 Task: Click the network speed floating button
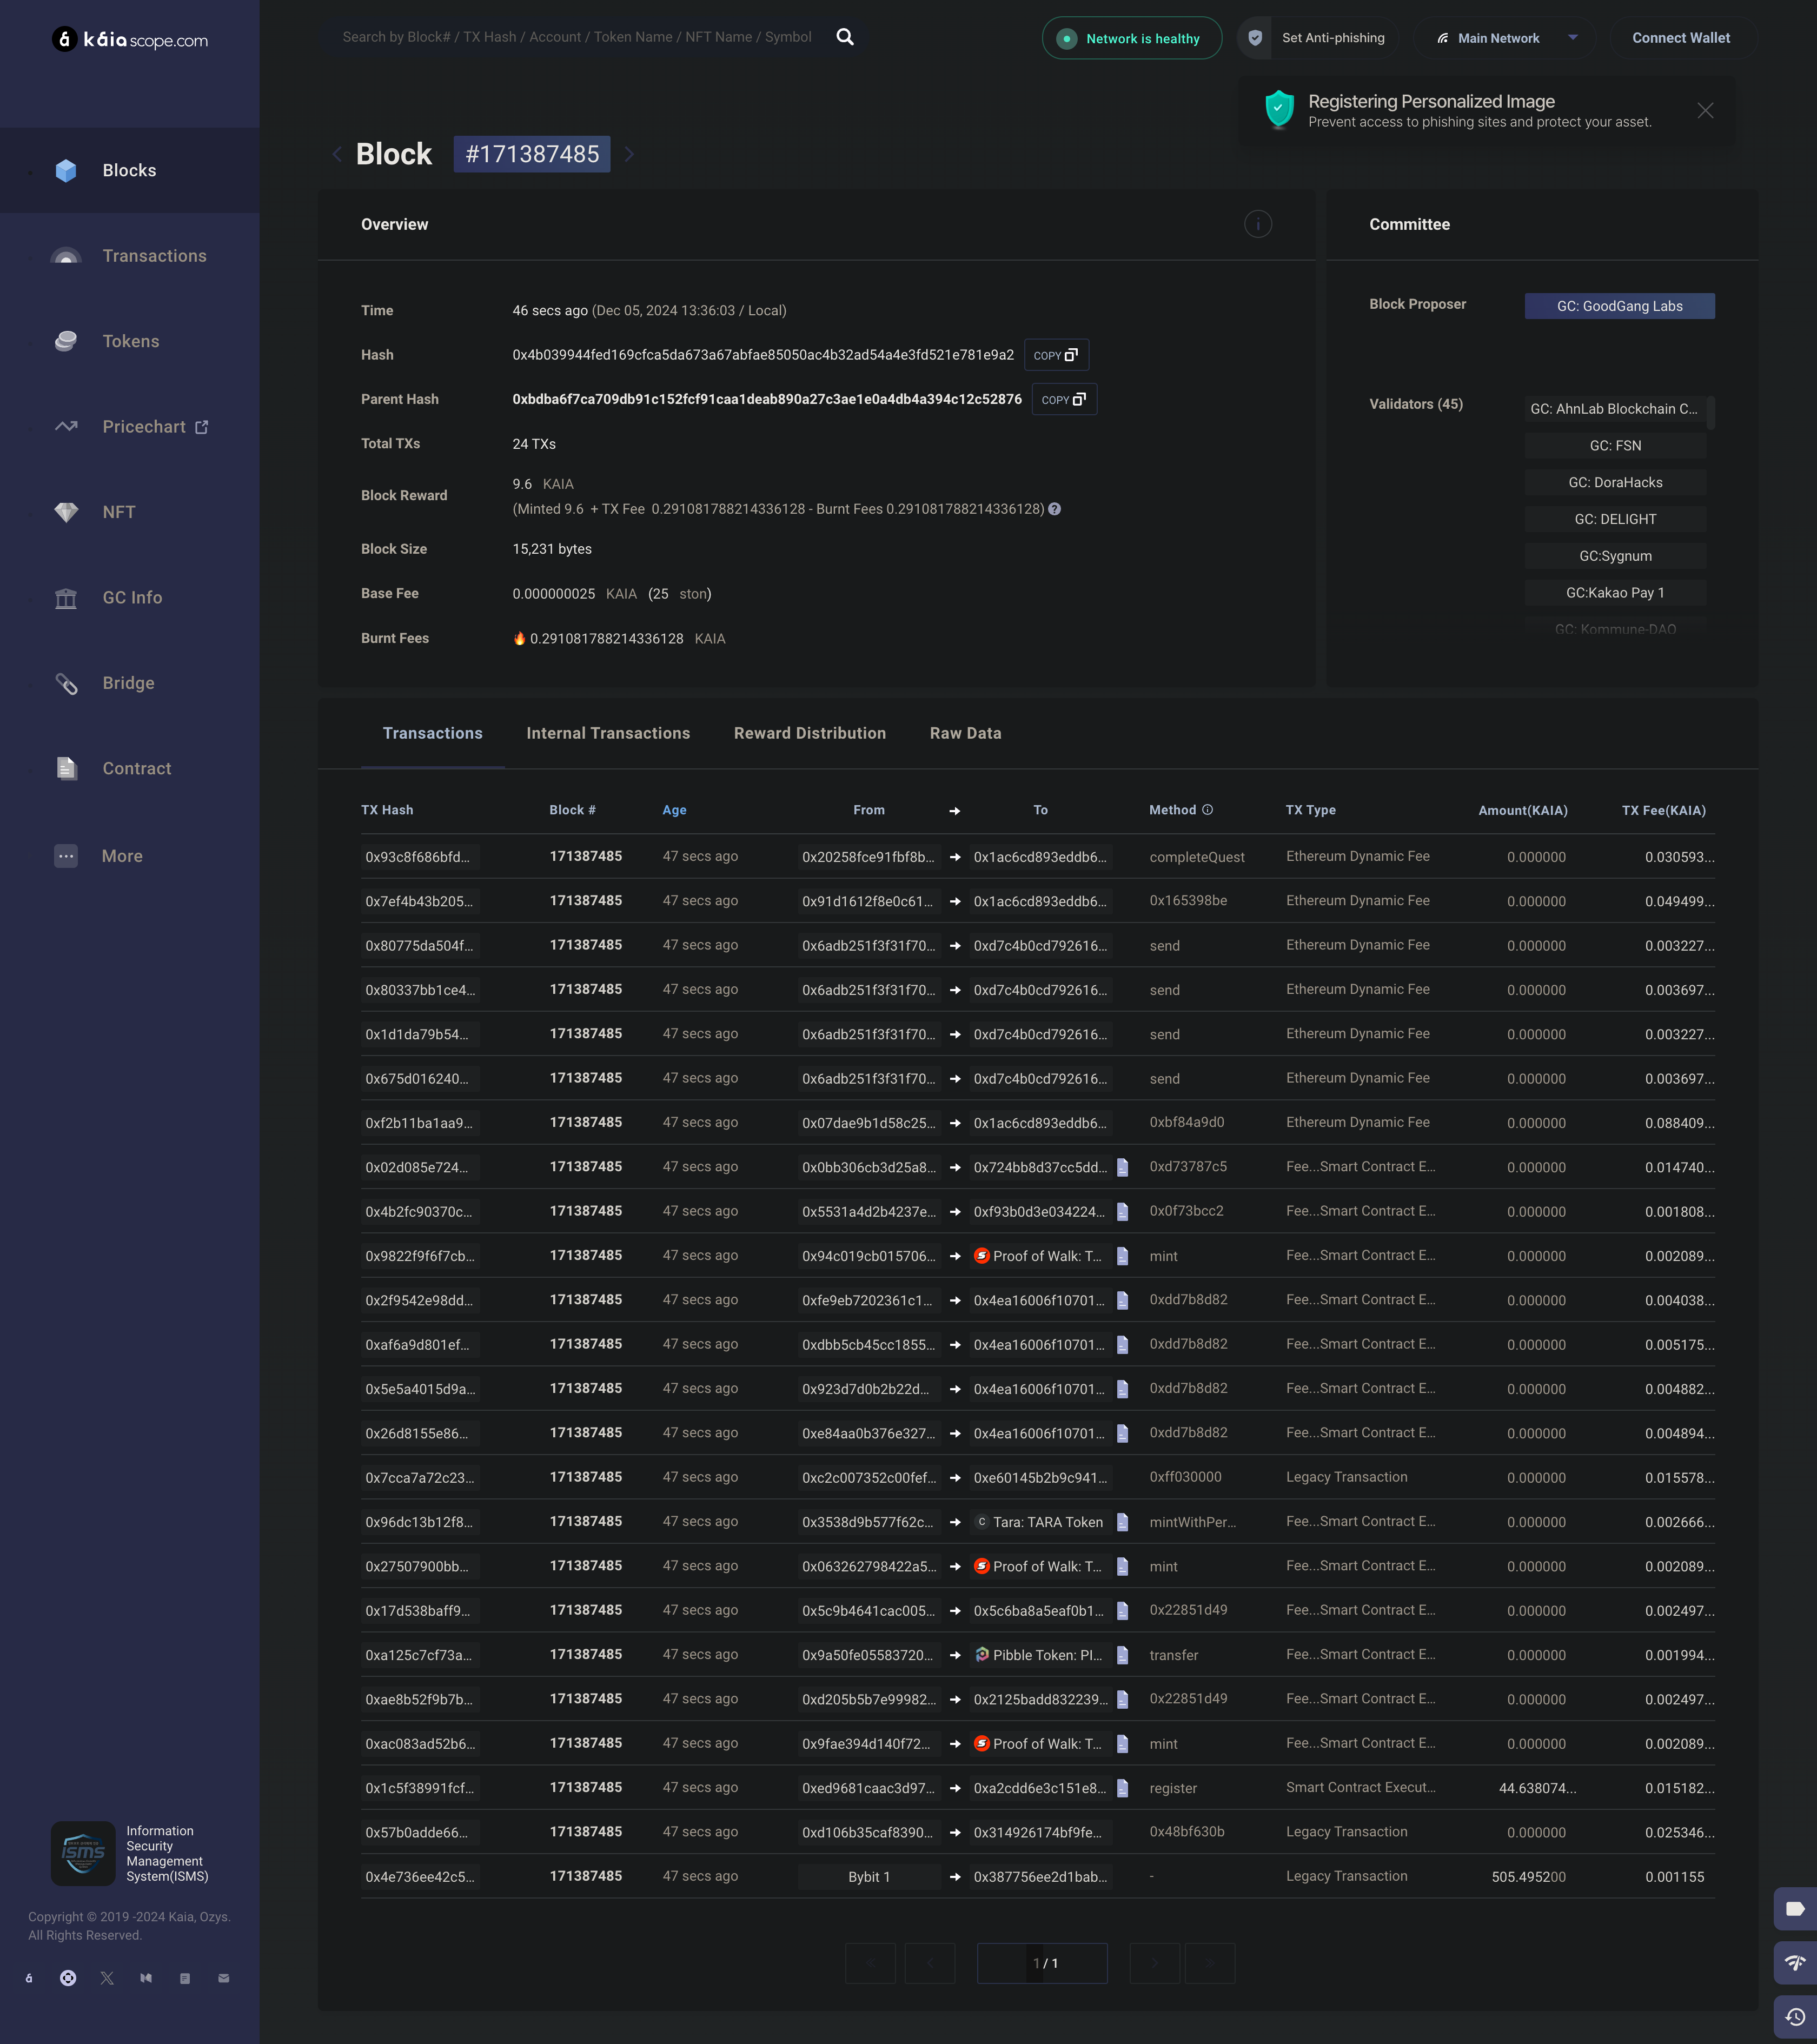(x=1795, y=1962)
